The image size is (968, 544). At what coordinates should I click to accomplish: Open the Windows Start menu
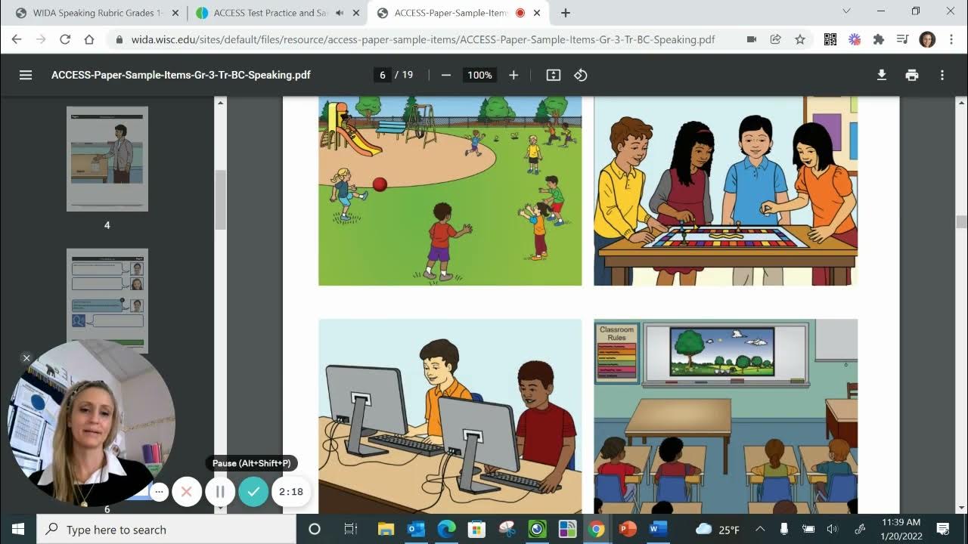tap(18, 529)
